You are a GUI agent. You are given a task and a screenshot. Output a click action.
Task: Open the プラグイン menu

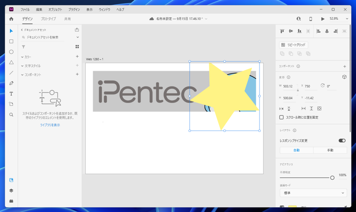(x=74, y=9)
